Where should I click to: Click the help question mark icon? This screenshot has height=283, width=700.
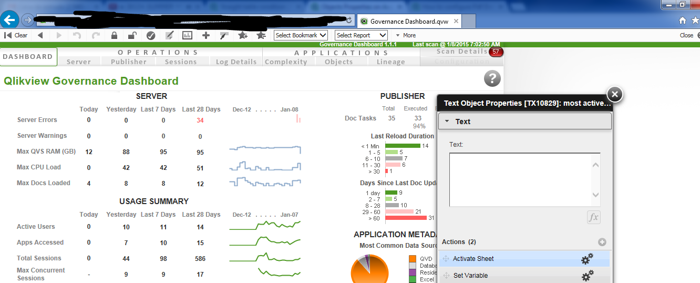pos(492,79)
